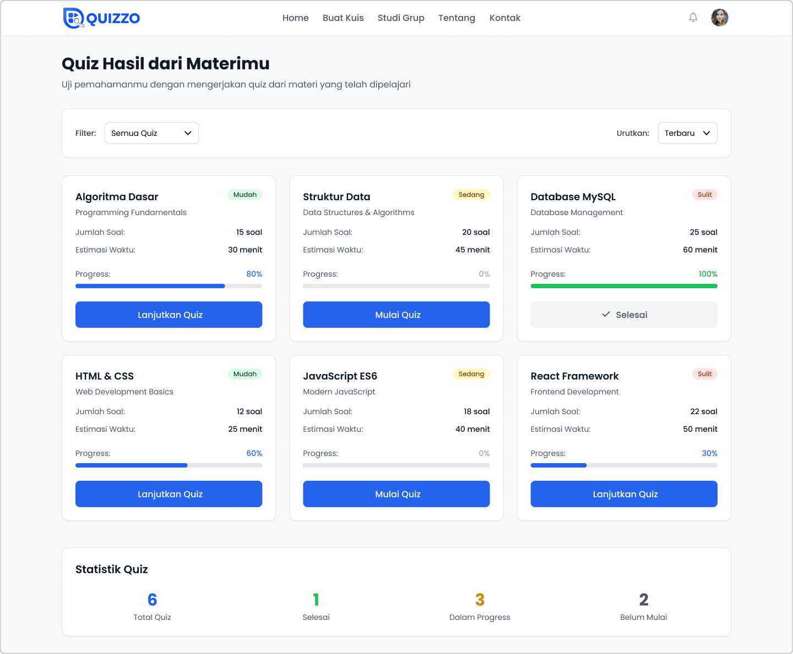
Task: Click Lanjutkan Quiz for React Framework
Action: tap(624, 494)
